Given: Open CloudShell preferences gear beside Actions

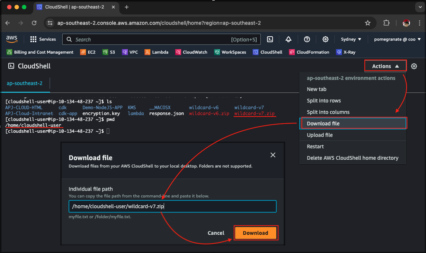Looking at the screenshot, I should tap(414, 66).
